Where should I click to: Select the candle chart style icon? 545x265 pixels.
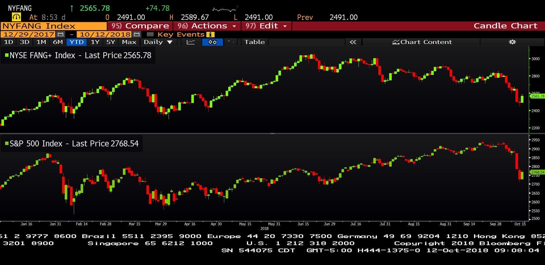coord(212,42)
